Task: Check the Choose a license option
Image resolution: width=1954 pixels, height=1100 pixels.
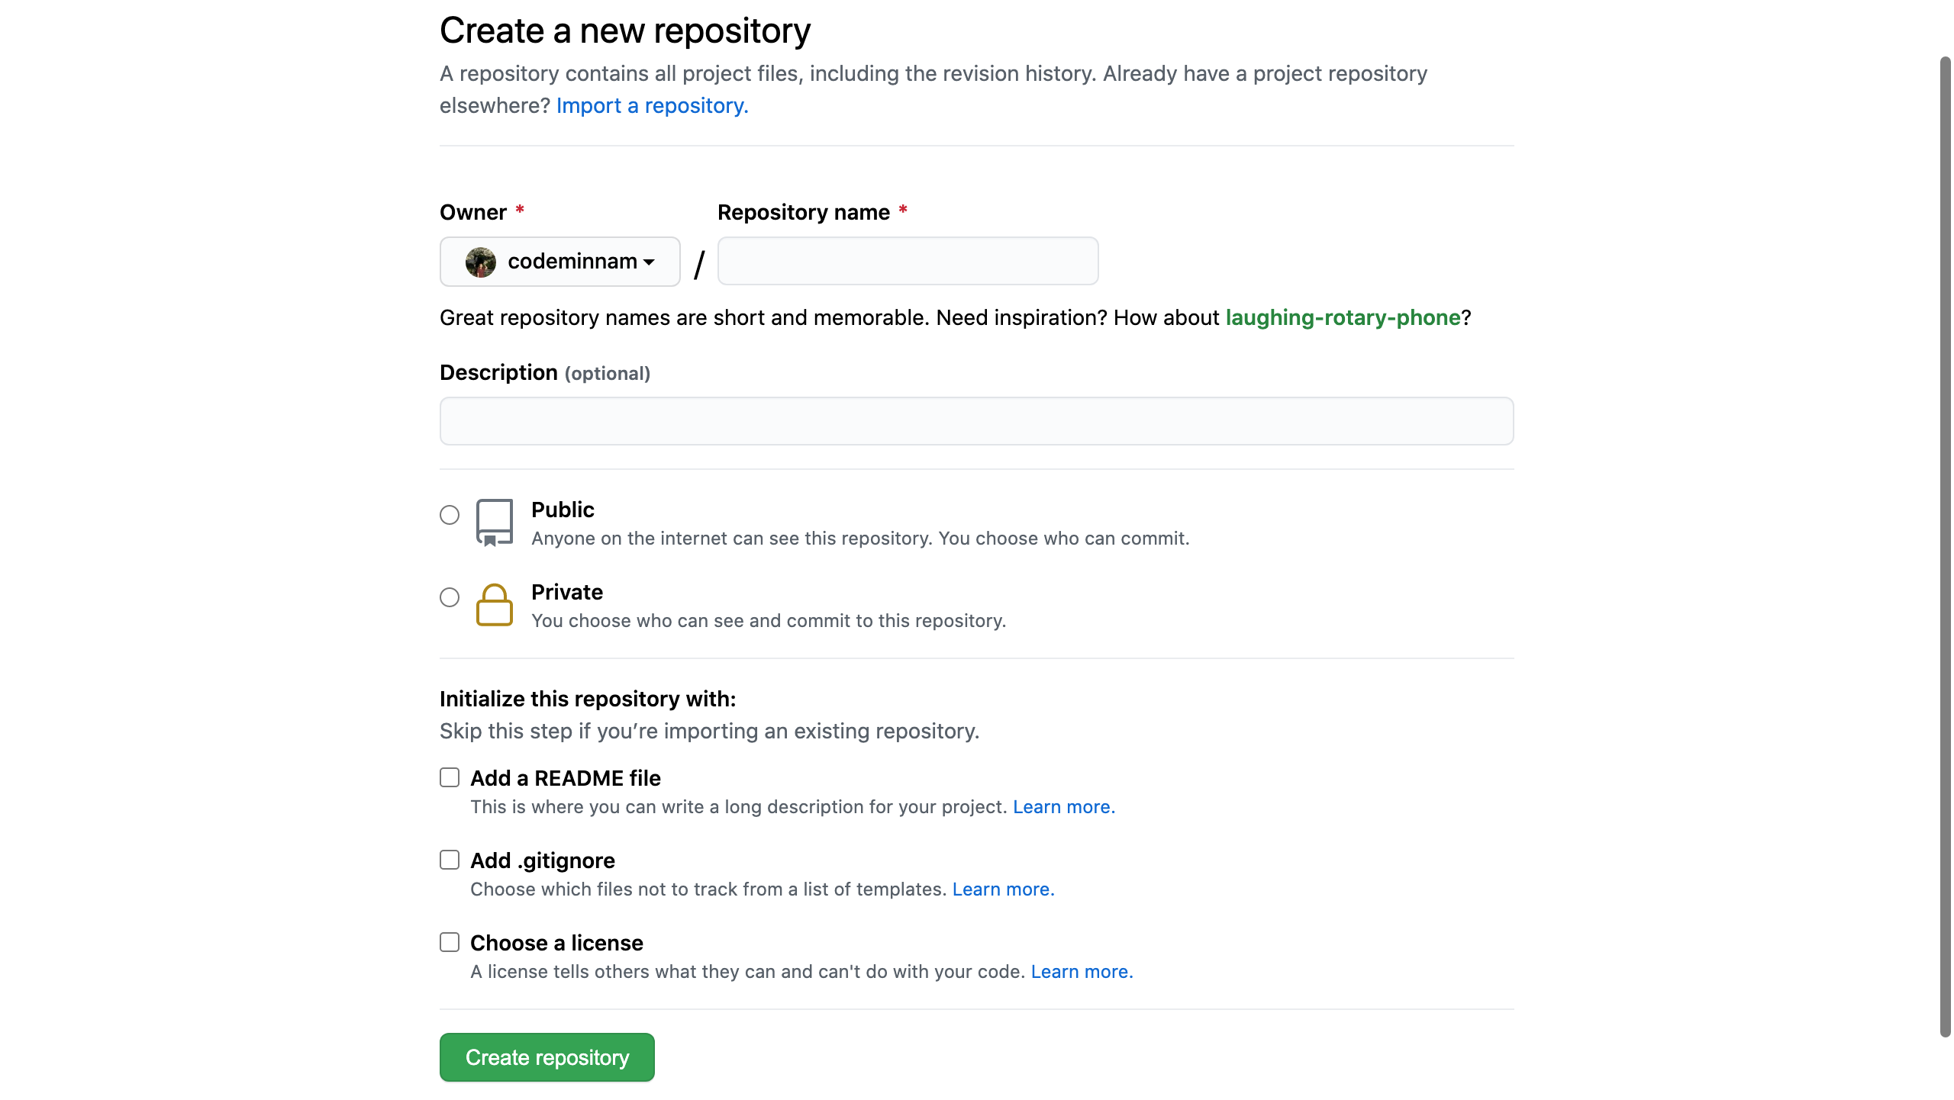Action: click(x=449, y=942)
